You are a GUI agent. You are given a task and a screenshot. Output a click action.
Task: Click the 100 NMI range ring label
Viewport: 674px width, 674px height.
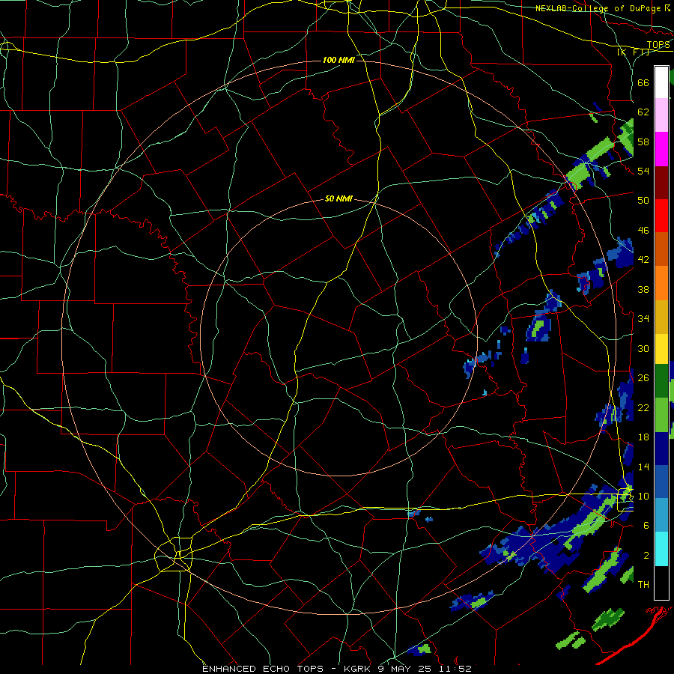click(338, 60)
